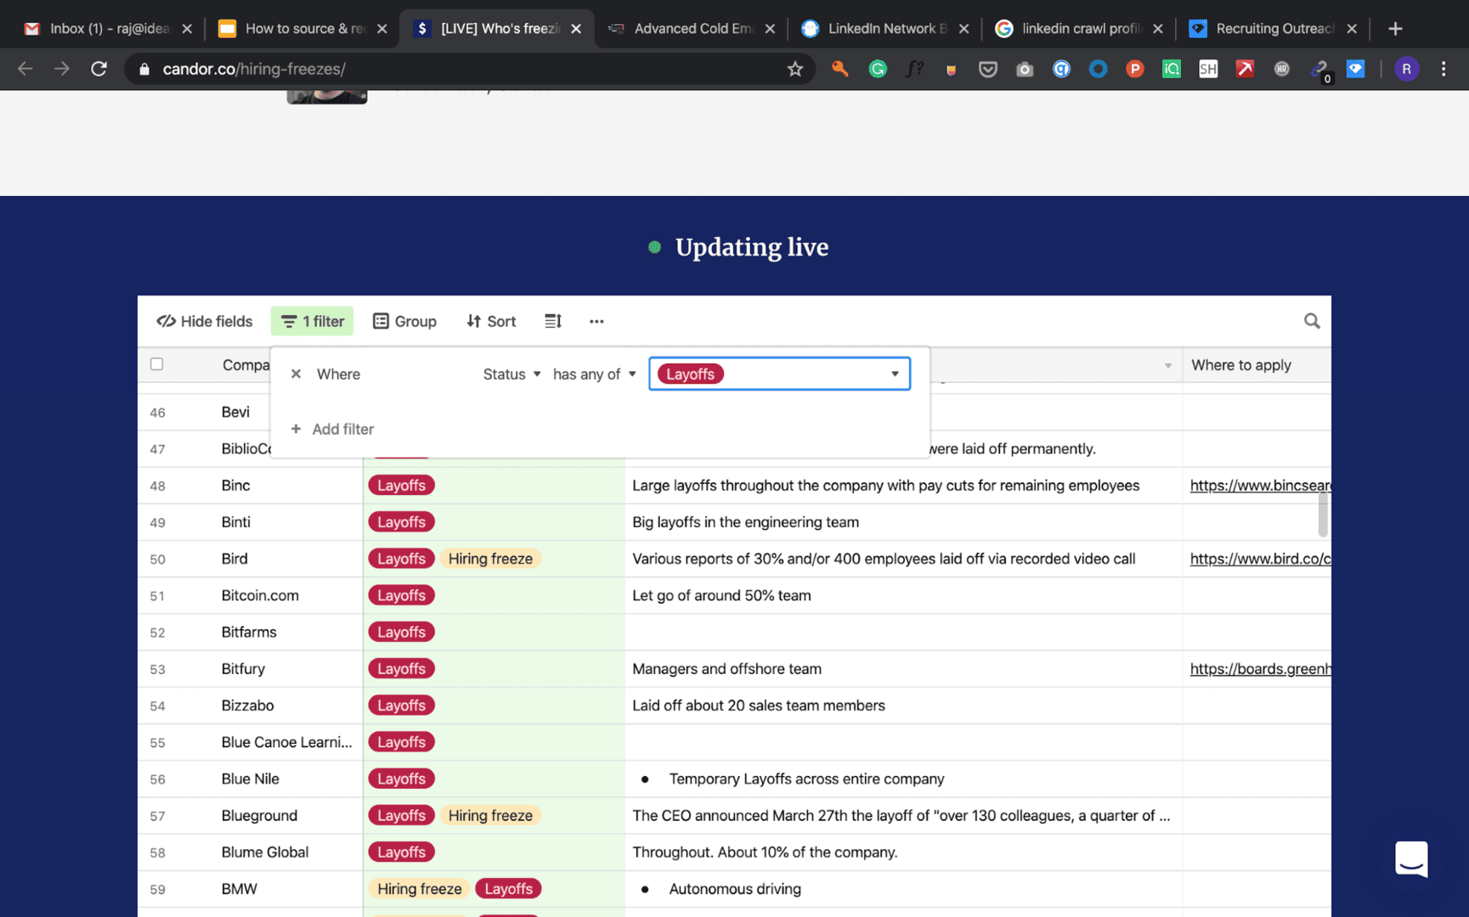
Task: Click the green iQ extension icon
Action: click(x=1172, y=69)
